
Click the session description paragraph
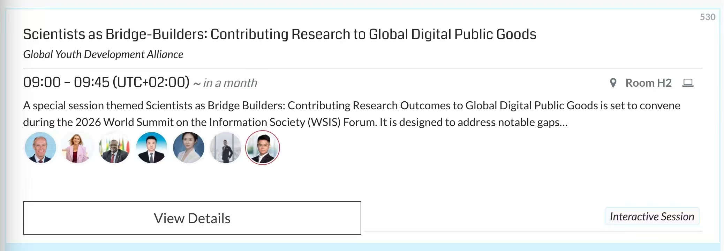coord(352,114)
